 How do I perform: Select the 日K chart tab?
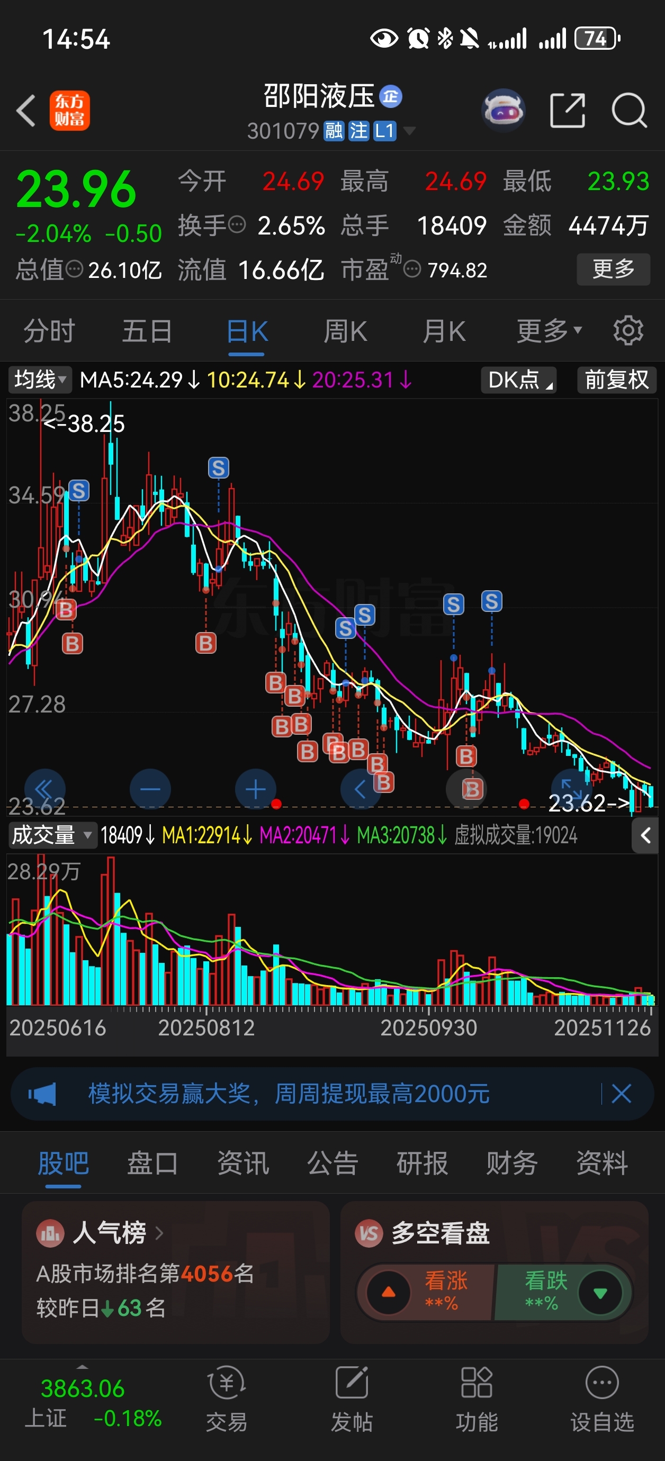[x=246, y=331]
